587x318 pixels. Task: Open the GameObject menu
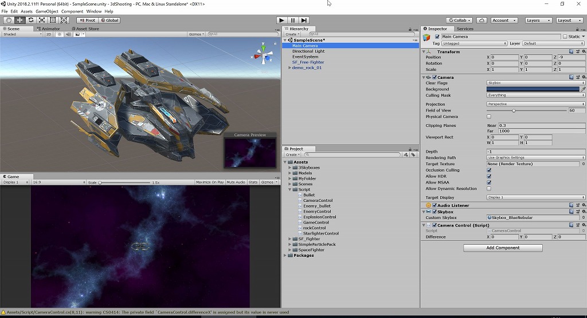pos(47,11)
